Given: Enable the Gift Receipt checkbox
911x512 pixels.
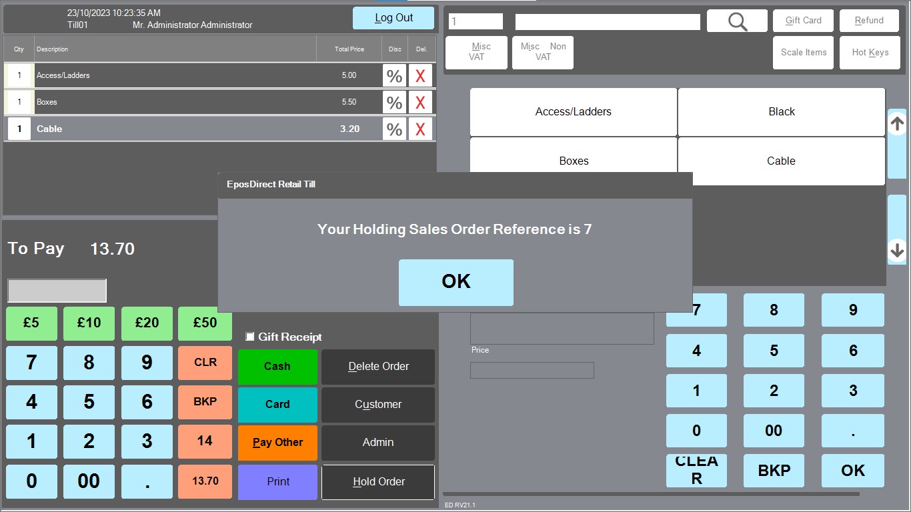Looking at the screenshot, I should (251, 337).
